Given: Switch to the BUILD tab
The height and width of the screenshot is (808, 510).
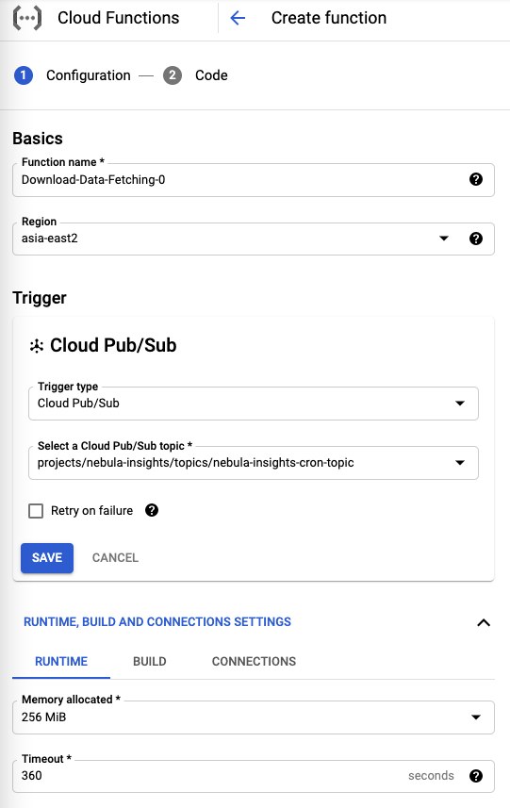Looking at the screenshot, I should (149, 661).
